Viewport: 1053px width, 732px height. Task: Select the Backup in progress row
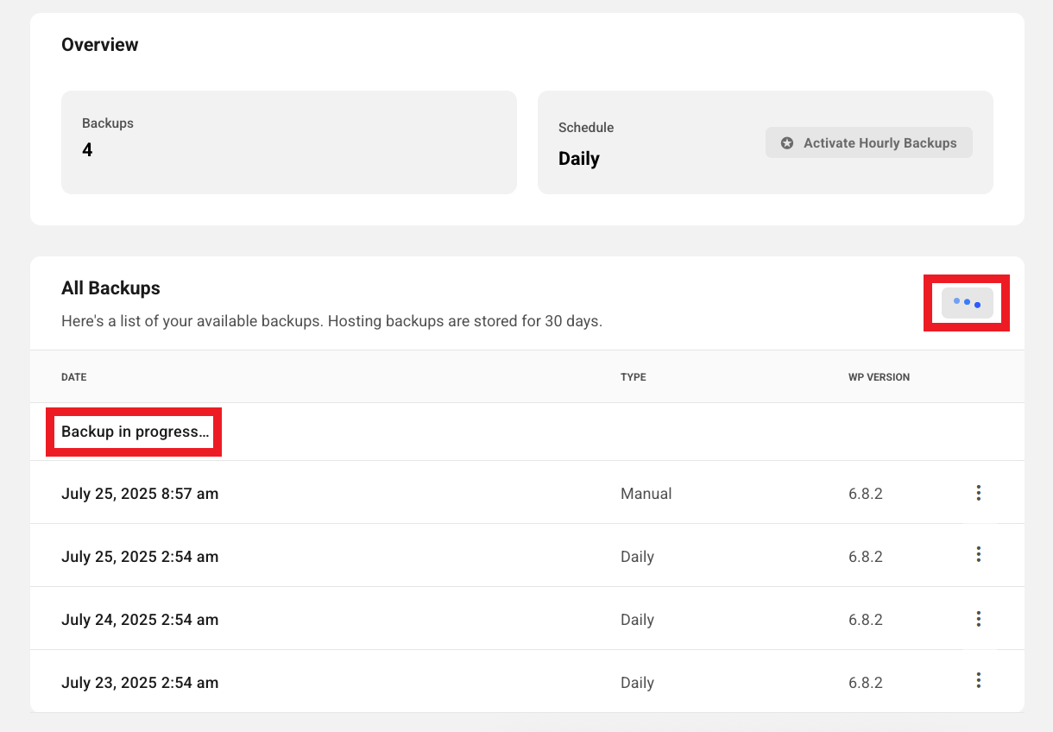pos(135,432)
